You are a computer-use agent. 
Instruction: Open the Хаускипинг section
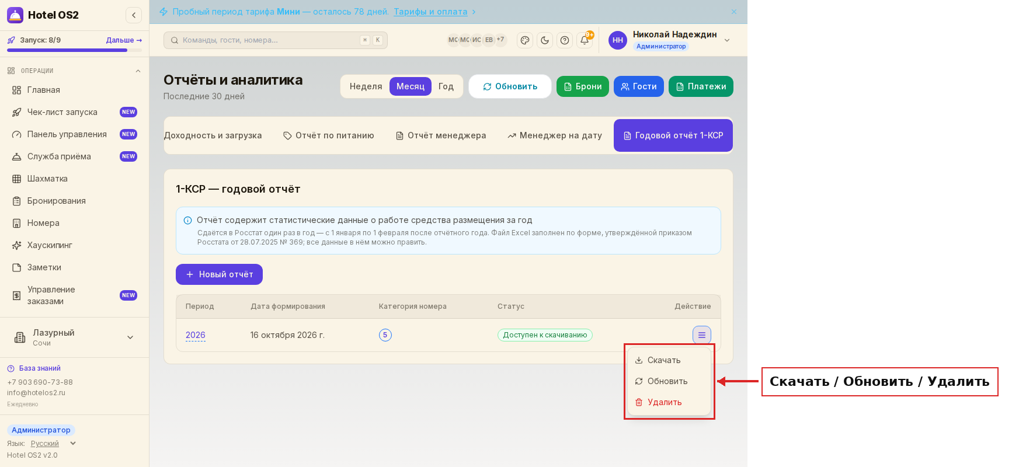75,245
